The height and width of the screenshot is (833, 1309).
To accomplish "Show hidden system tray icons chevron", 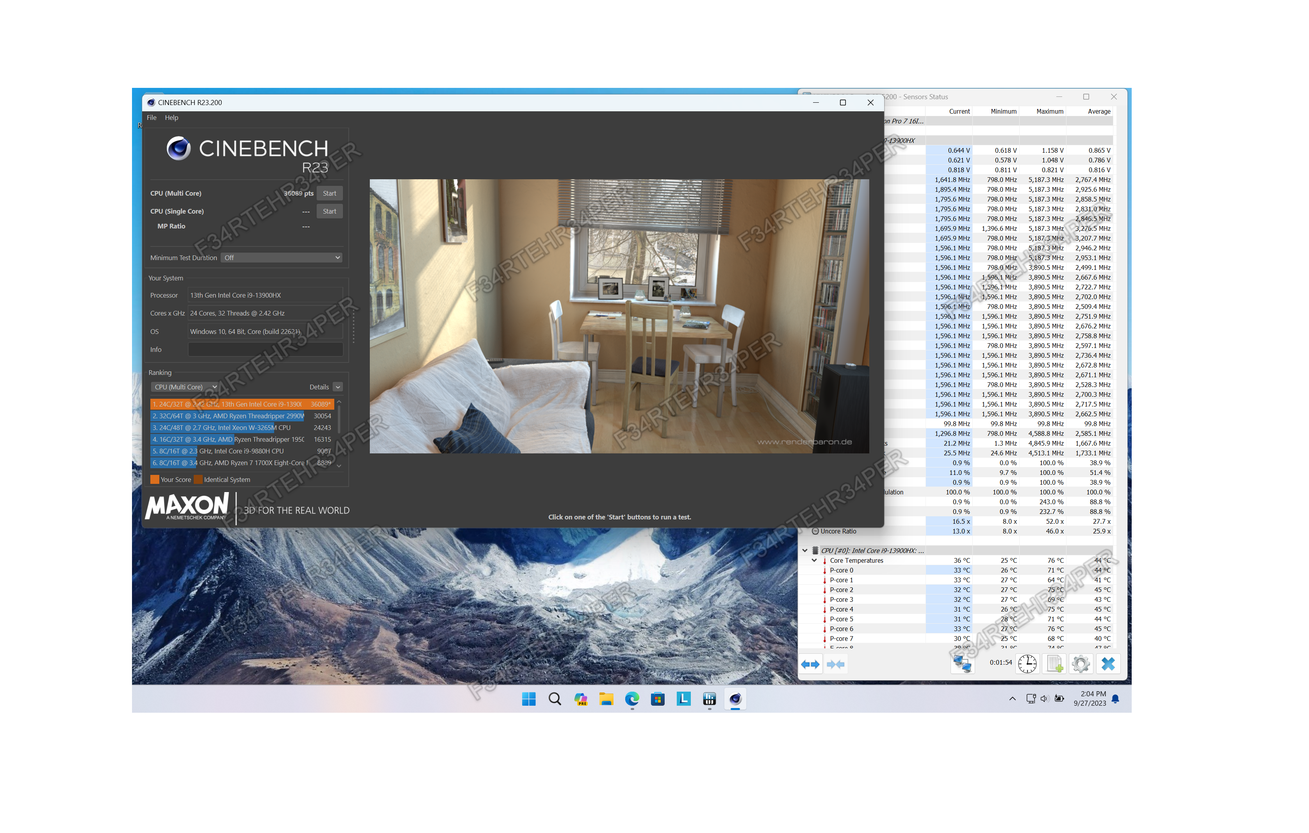I will tap(1012, 699).
